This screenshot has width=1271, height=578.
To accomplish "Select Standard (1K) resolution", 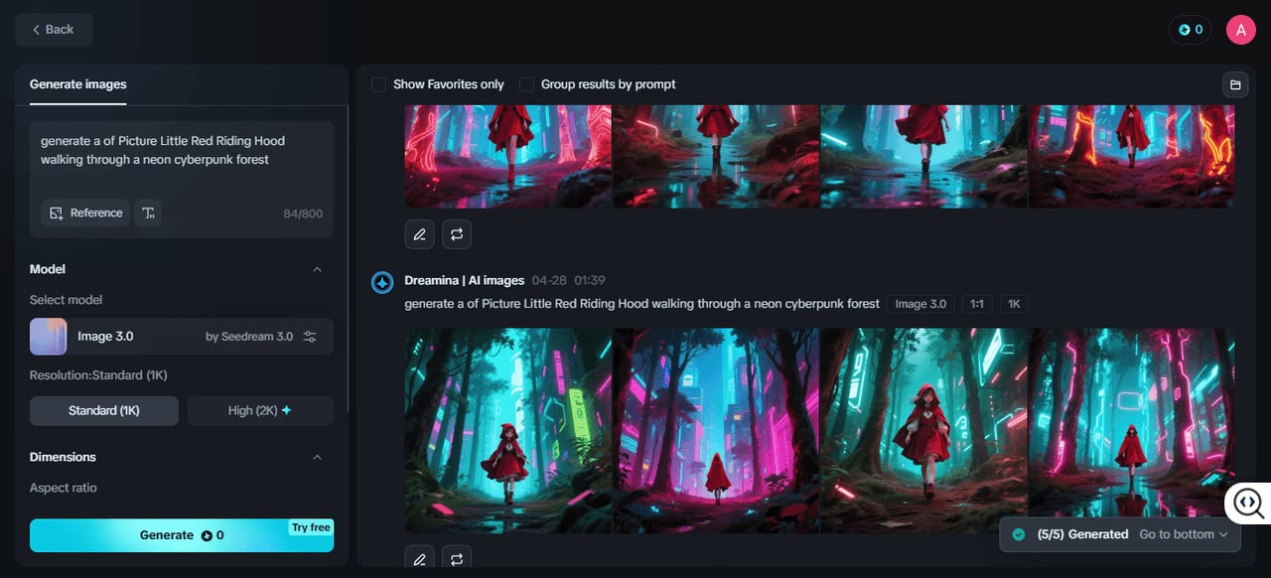I will [x=104, y=410].
